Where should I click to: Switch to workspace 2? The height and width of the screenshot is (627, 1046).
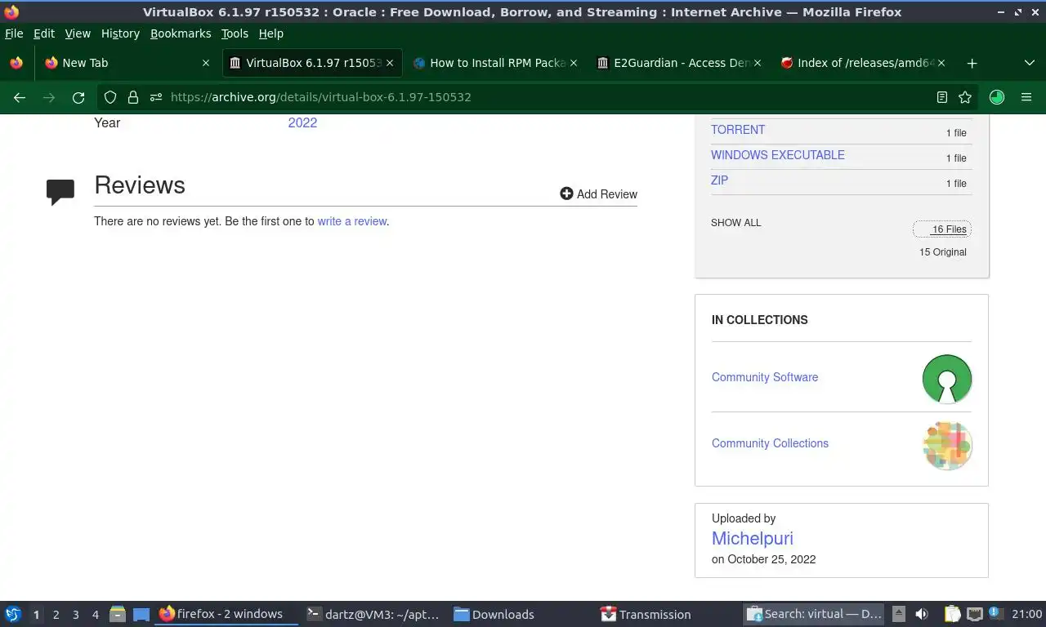(56, 615)
